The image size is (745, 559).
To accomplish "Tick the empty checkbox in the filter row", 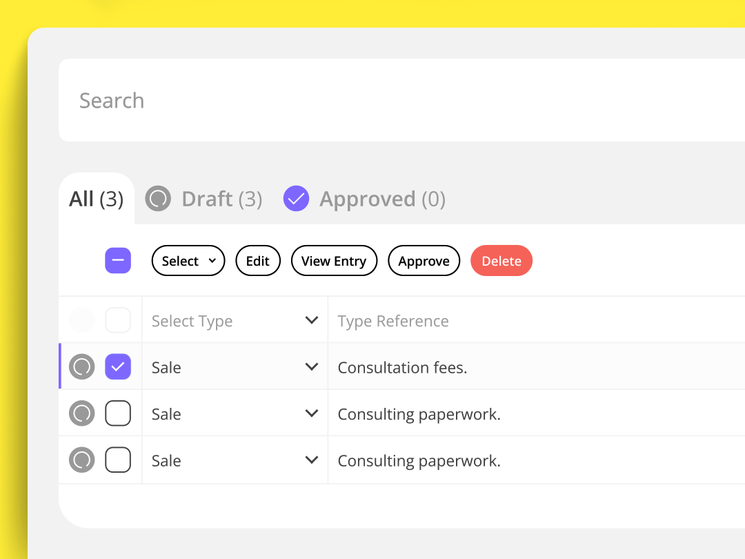I will (118, 320).
